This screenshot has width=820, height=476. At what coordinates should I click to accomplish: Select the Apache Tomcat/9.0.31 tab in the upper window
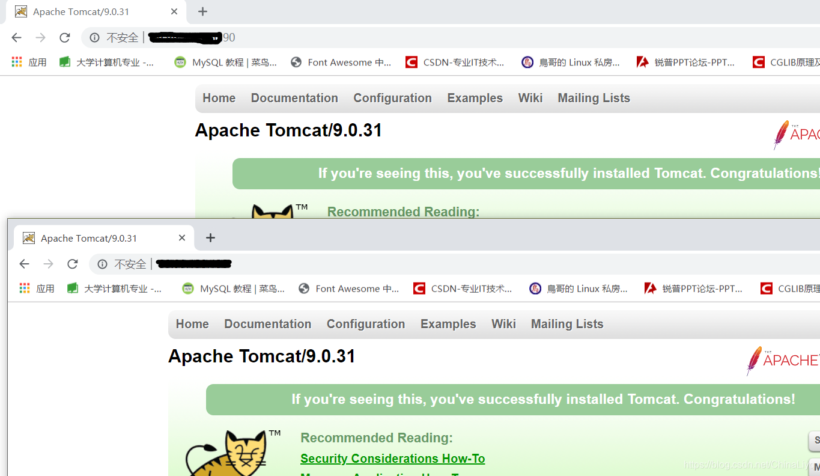point(96,12)
